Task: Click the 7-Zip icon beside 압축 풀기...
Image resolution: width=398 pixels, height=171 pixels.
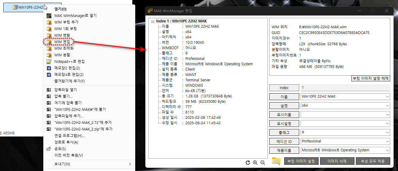Action: pos(49,96)
